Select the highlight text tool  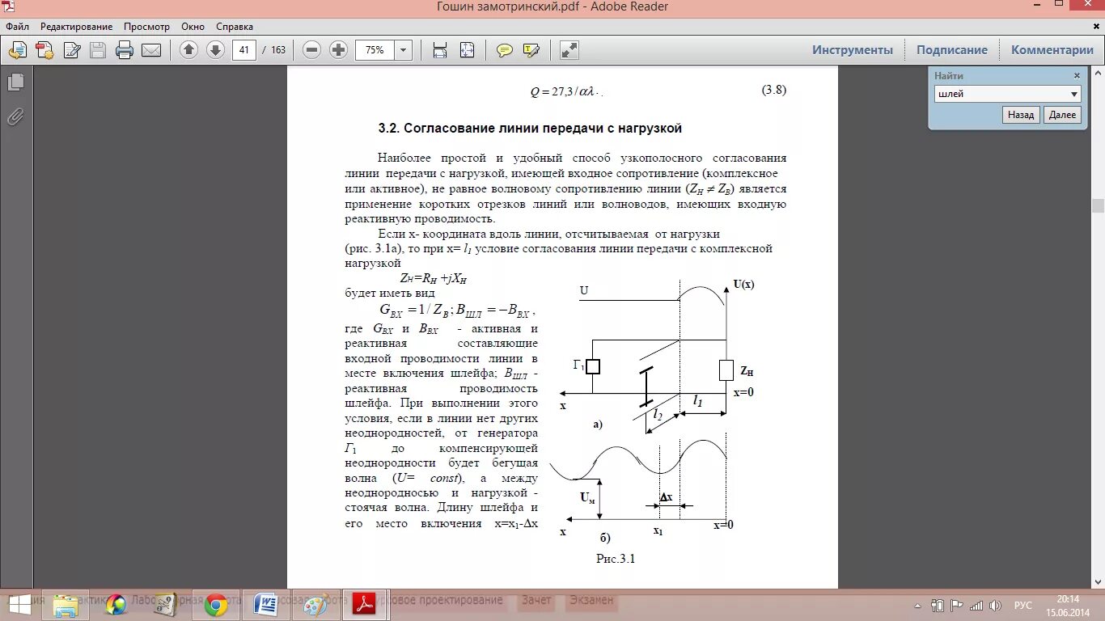pos(531,50)
